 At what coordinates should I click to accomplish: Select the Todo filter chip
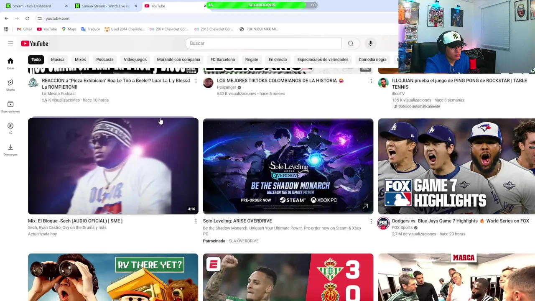click(36, 59)
